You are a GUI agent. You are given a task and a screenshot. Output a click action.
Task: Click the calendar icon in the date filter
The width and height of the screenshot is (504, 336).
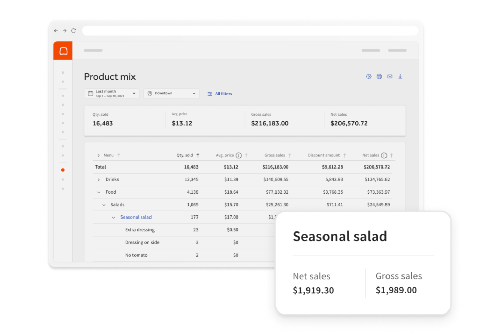pyautogui.click(x=90, y=93)
